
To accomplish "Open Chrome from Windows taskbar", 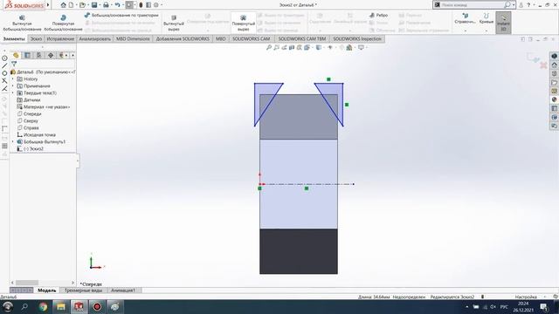I will (43, 306).
